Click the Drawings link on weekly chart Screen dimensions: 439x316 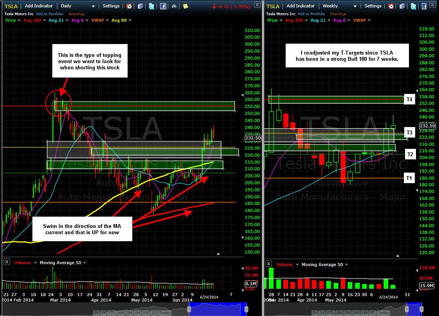[338, 14]
